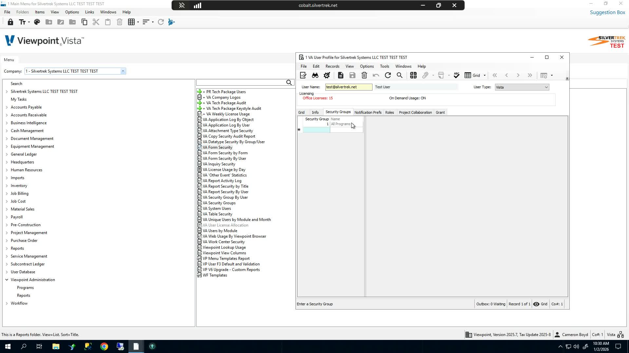
Task: Click the empty new Security Group cell
Action: [x=316, y=130]
